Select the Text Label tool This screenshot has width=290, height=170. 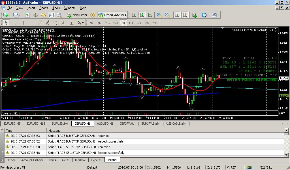[x=71, y=23]
